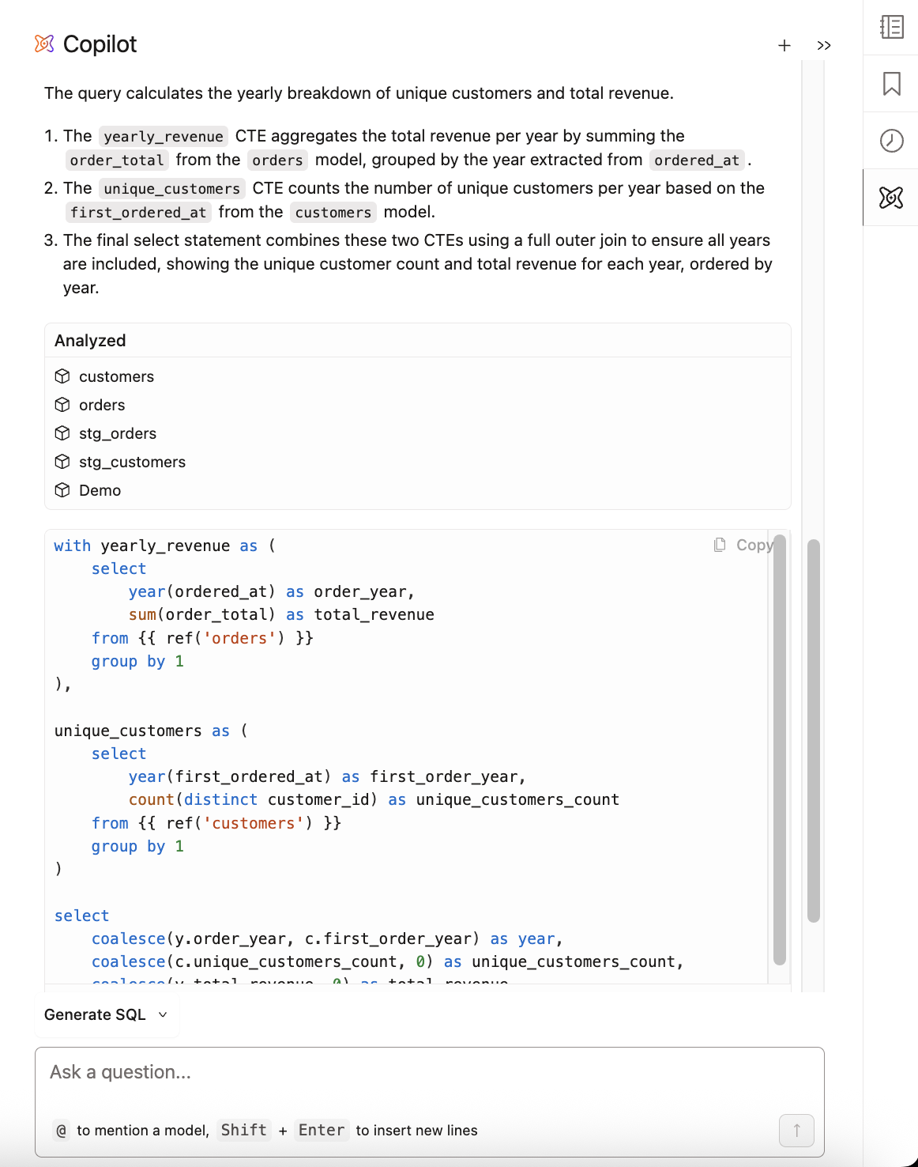This screenshot has height=1167, width=918.
Task: Click the chat panel vertical scrollbar thumb
Action: click(814, 731)
